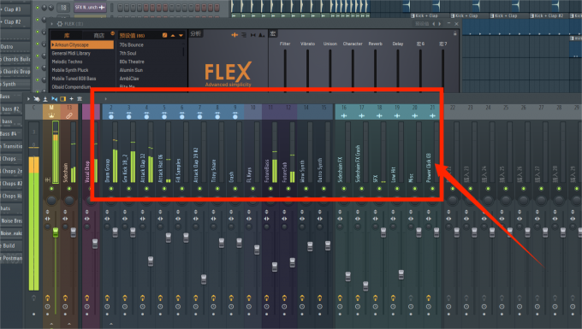This screenshot has height=329, width=582.
Task: Click the link icon on track 13
Action: 69,115
